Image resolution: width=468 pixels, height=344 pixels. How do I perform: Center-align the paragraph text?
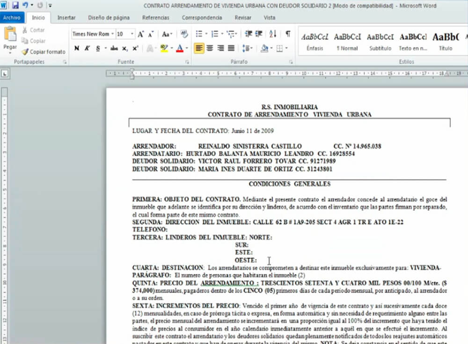[210, 48]
